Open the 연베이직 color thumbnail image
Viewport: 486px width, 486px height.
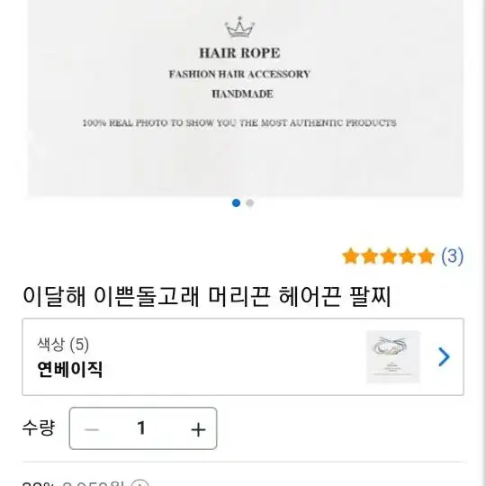393,356
